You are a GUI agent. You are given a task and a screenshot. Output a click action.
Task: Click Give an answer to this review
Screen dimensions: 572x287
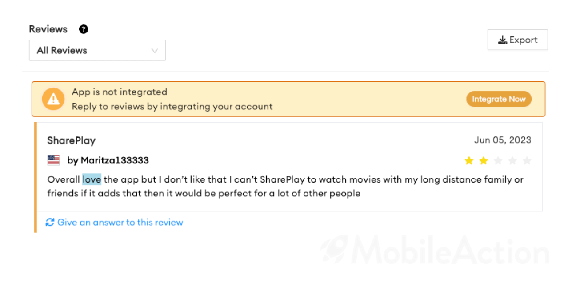(x=120, y=222)
